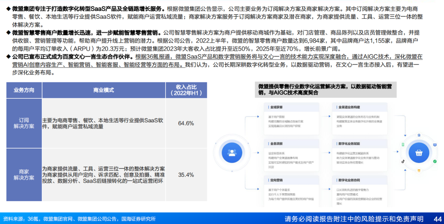
Task: Click the 订阅解决方案 row label cell
Action: pos(24,123)
